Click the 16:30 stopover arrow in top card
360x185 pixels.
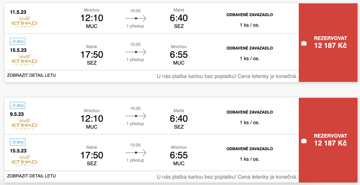tap(136, 19)
